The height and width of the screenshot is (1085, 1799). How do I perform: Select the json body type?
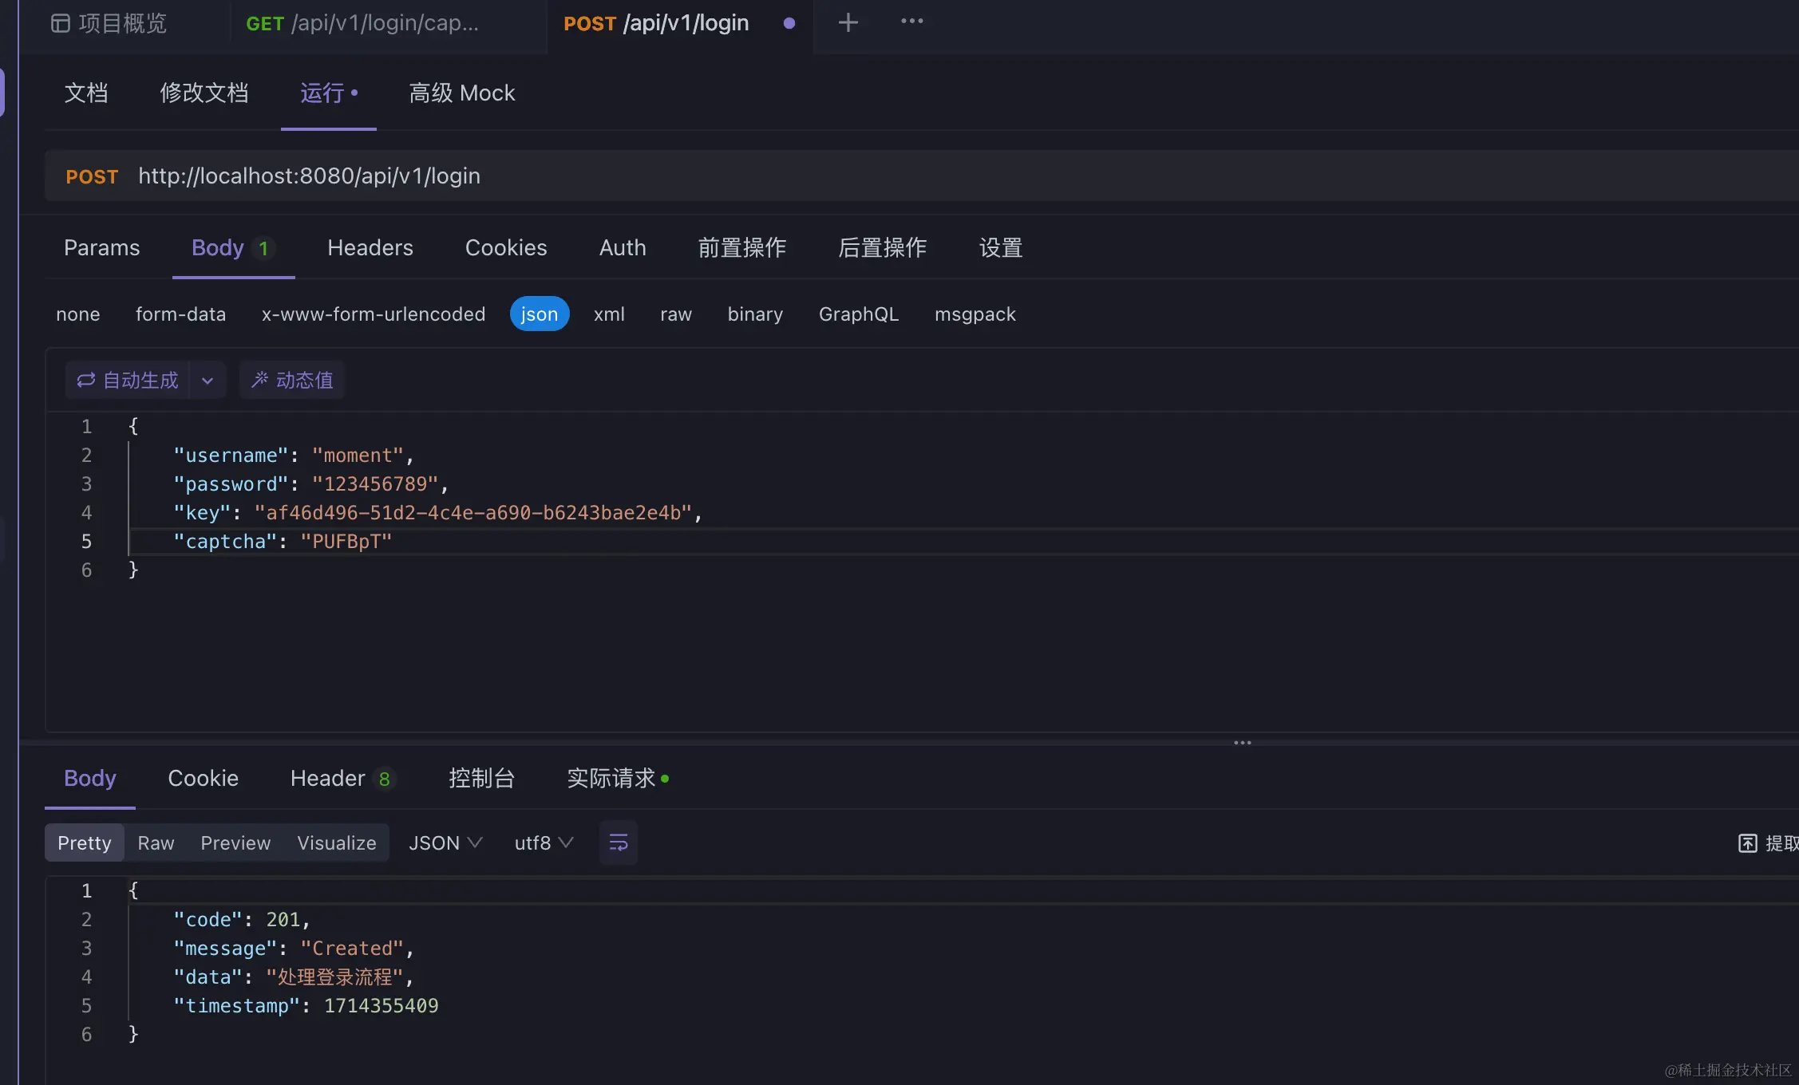(539, 314)
